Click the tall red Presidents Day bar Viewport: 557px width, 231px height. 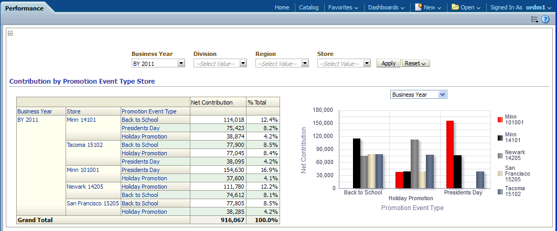click(x=449, y=154)
